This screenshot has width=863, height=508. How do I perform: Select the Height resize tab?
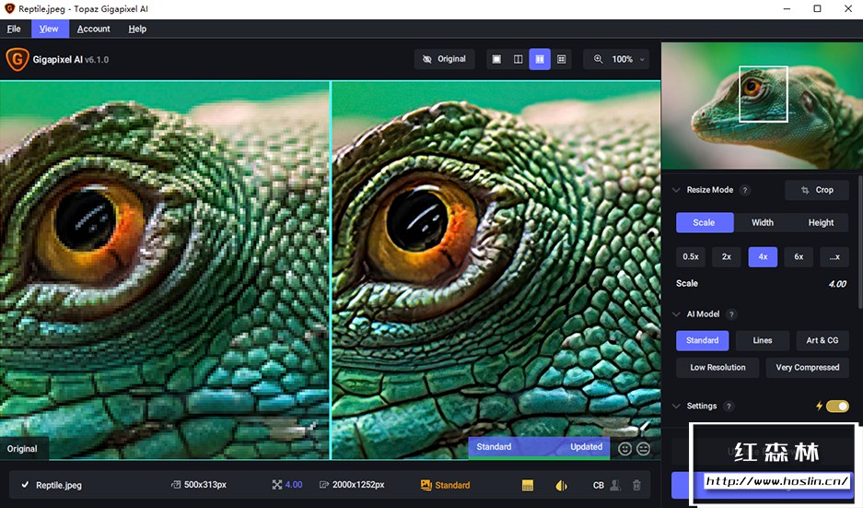point(821,222)
